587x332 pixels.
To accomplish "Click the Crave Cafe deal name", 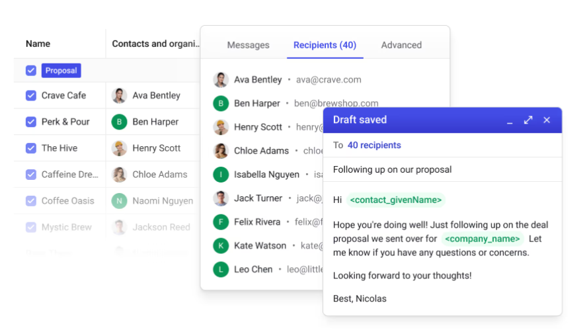I will pos(63,95).
